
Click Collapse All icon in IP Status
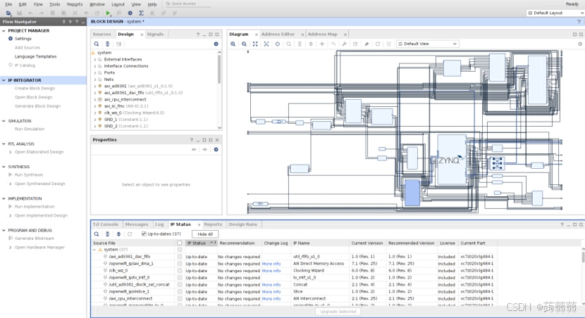point(107,234)
